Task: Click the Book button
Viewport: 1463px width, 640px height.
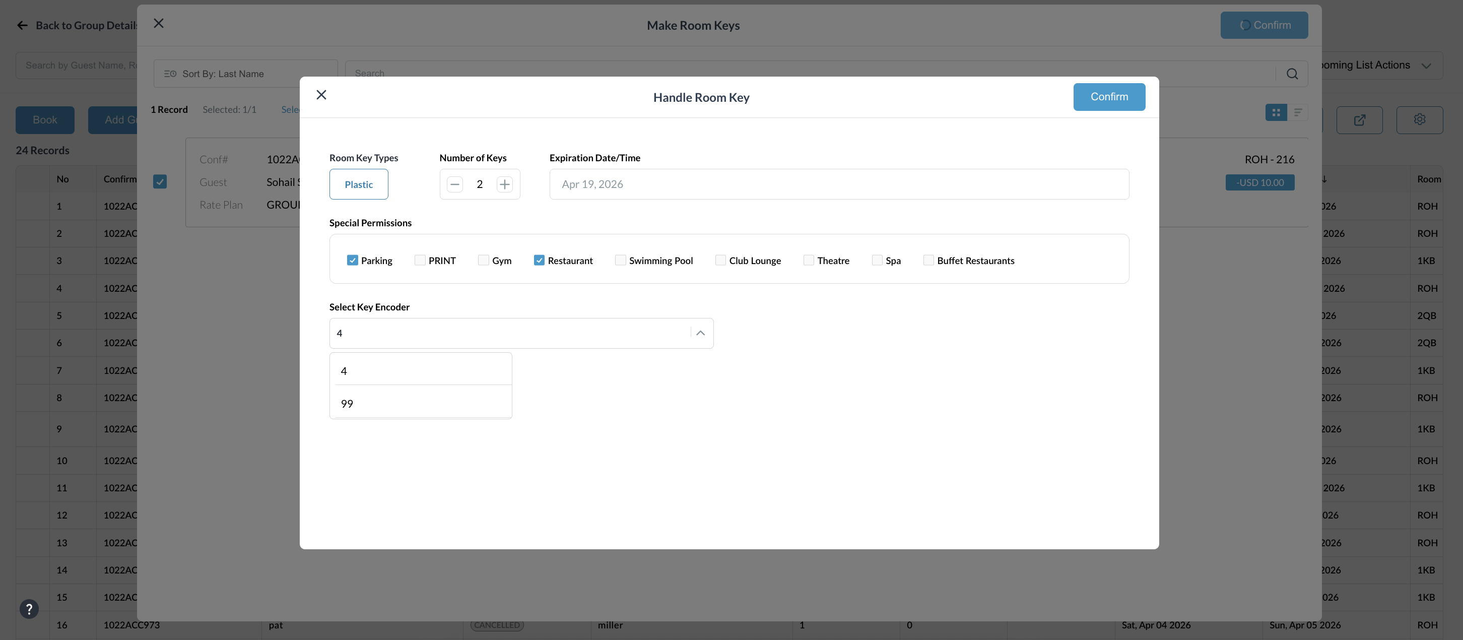Action: [x=45, y=120]
